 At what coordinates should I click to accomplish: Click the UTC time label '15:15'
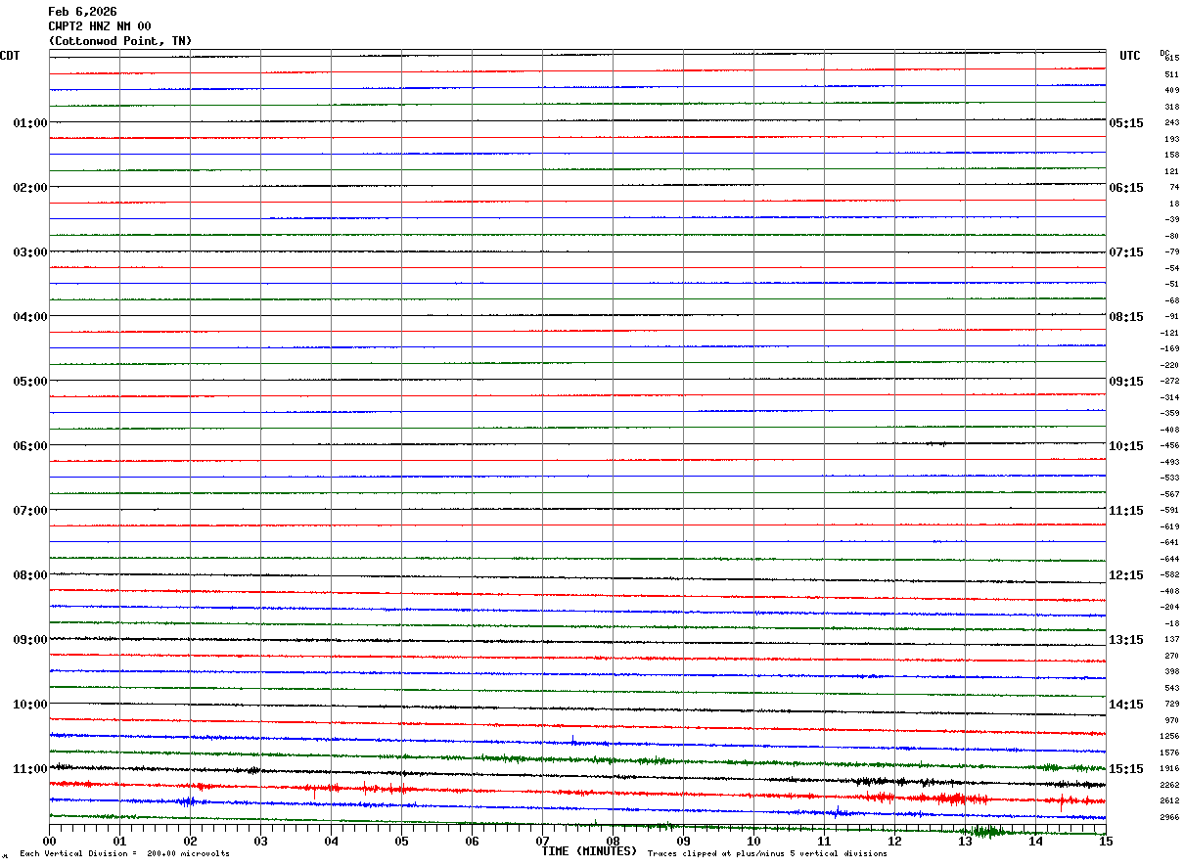point(1126,769)
